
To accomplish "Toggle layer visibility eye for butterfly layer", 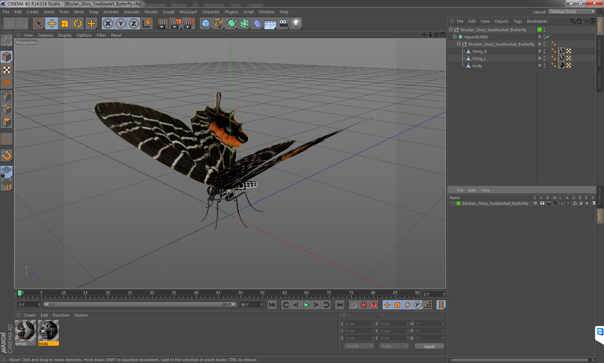I will pyautogui.click(x=542, y=203).
